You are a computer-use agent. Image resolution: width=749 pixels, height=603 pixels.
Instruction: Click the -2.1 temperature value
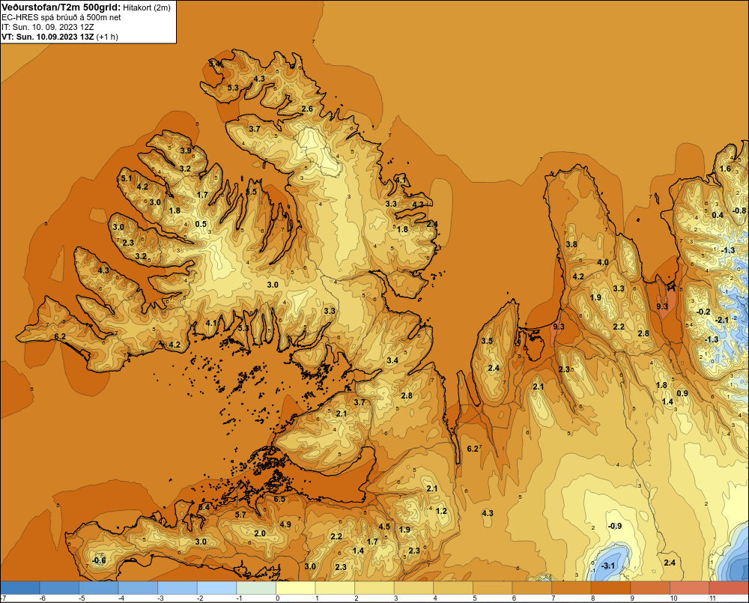pyautogui.click(x=722, y=320)
